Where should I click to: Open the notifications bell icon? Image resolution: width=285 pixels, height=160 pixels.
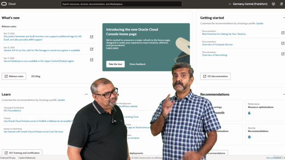pyautogui.click(x=281, y=4)
